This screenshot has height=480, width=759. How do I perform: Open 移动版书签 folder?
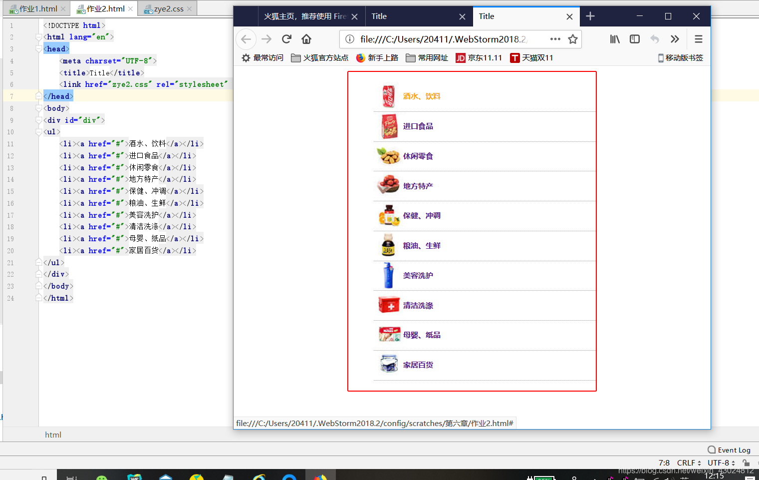click(680, 58)
